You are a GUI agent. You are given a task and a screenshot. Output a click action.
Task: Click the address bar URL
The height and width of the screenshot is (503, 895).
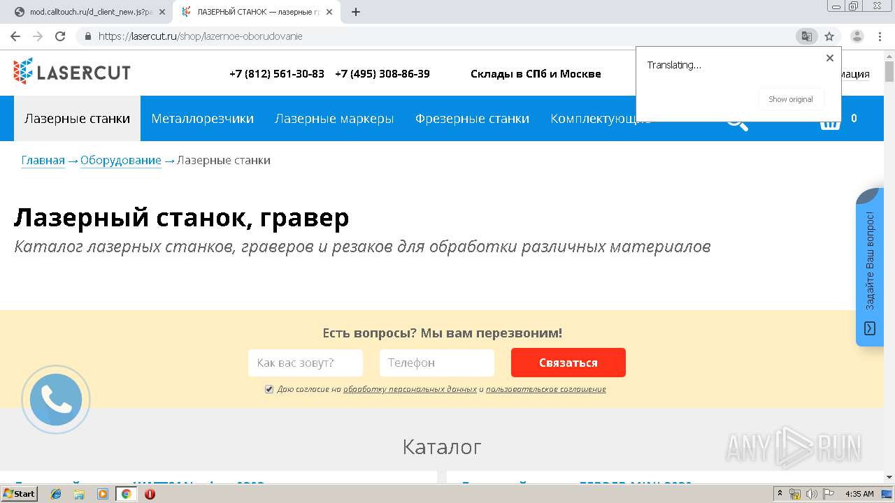pos(200,36)
